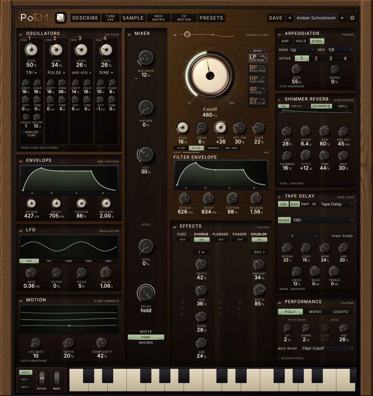The height and width of the screenshot is (396, 373).
Task: Select the MONO performance mode button
Action: (315, 312)
